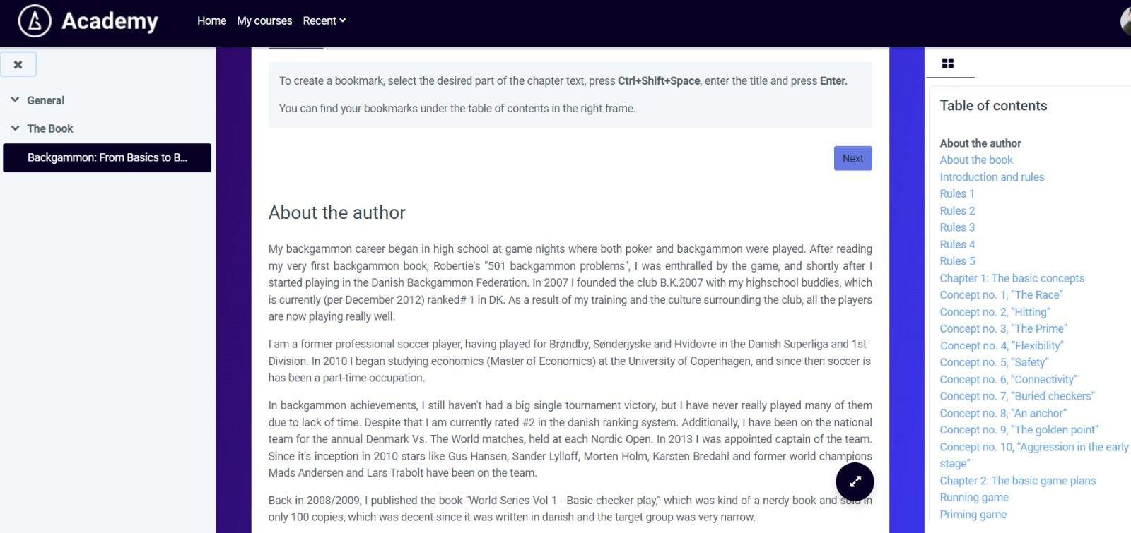Select the Priming game chapter link
1131x533 pixels.
click(x=973, y=515)
